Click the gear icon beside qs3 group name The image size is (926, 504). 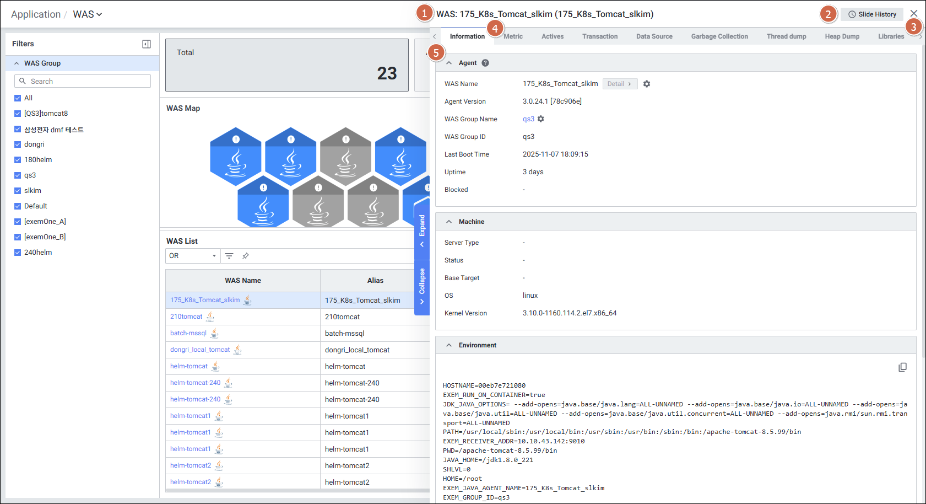point(541,119)
